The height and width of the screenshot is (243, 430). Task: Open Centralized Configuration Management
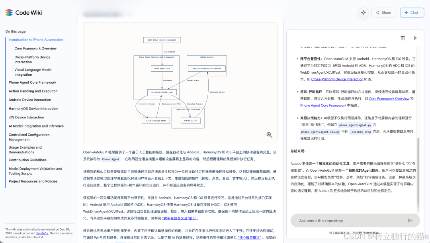pos(29,137)
